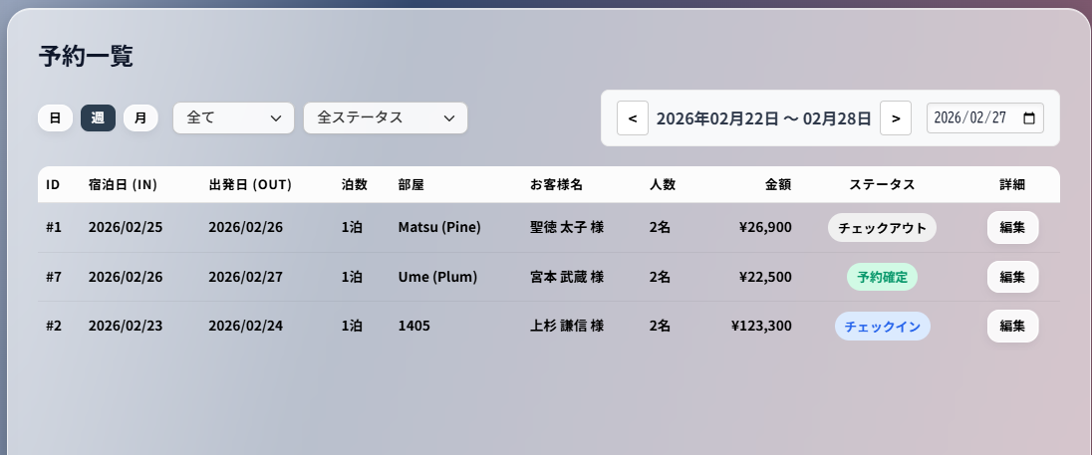The height and width of the screenshot is (455, 1092).
Task: Edit reservation #1 for 聖徳 太子
Action: click(x=1012, y=227)
